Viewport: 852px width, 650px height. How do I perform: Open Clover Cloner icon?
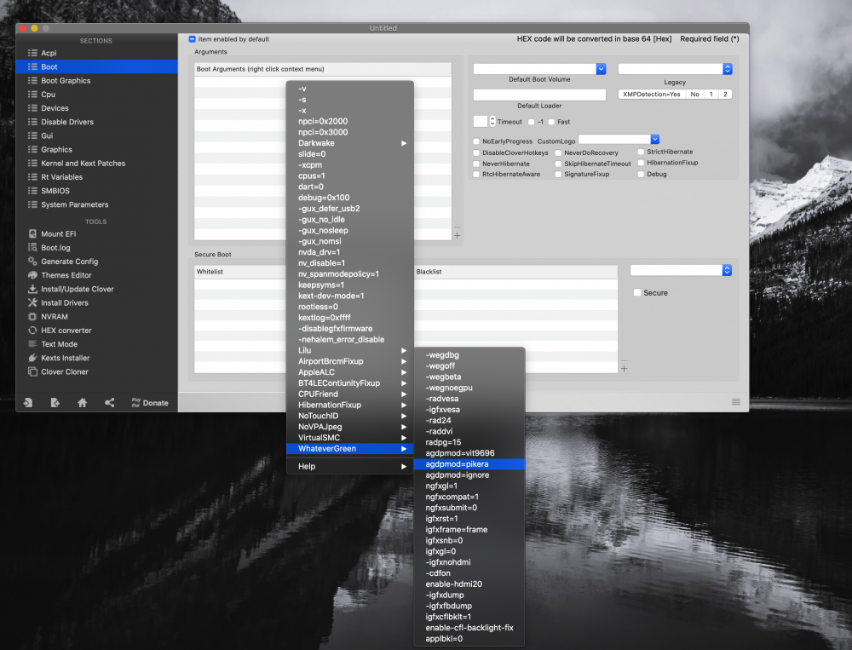(x=32, y=371)
